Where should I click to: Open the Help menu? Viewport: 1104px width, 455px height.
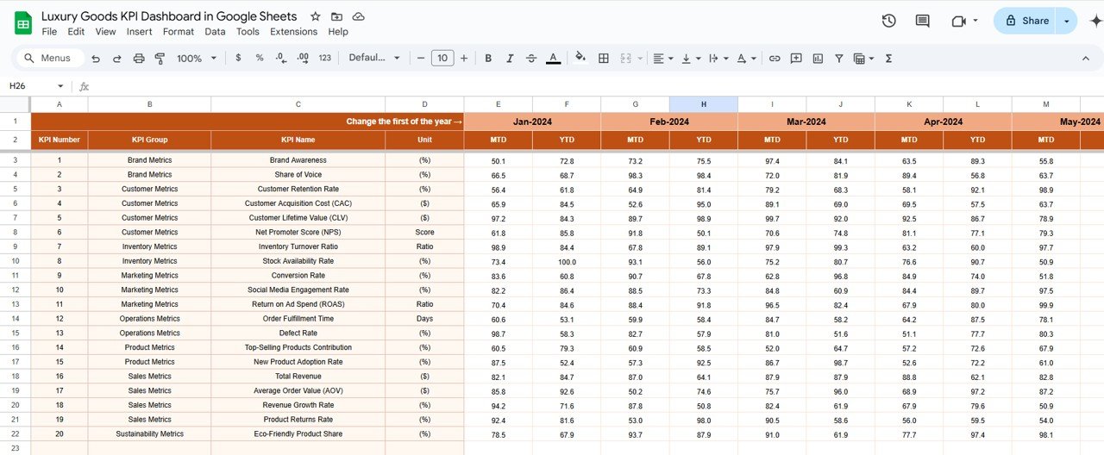pos(338,32)
